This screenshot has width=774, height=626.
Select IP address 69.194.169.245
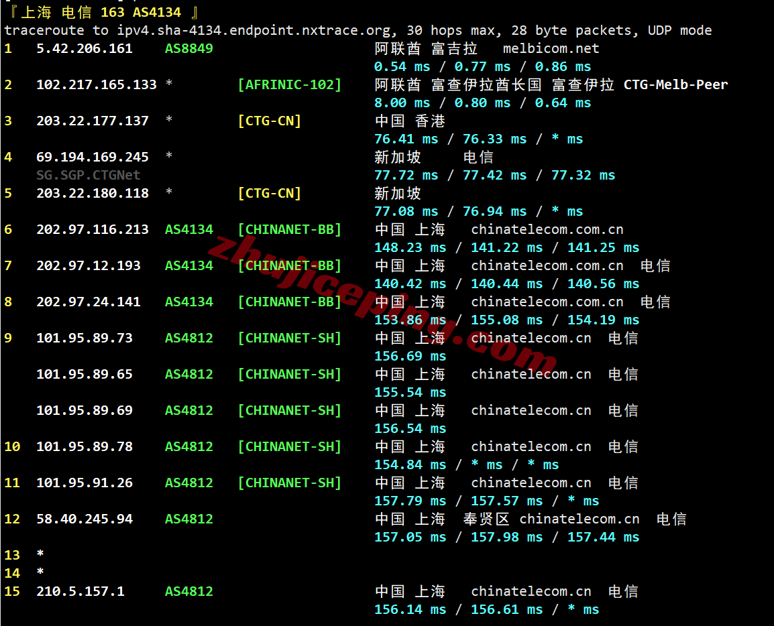point(93,157)
